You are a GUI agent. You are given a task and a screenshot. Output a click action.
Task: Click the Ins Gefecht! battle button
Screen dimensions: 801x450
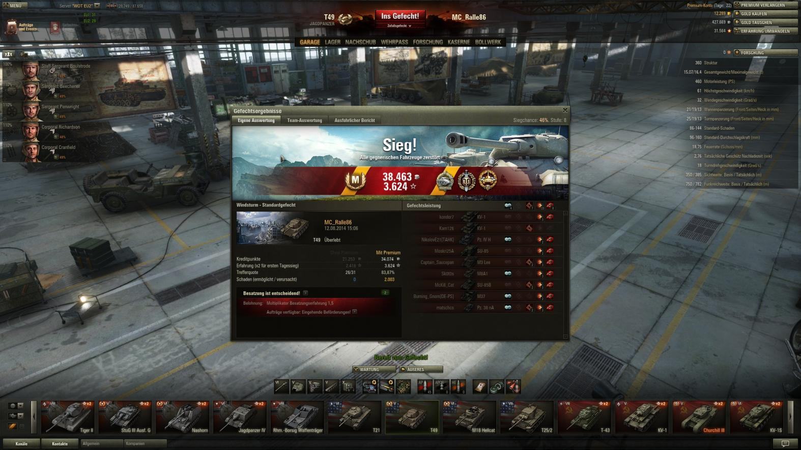coord(400,16)
